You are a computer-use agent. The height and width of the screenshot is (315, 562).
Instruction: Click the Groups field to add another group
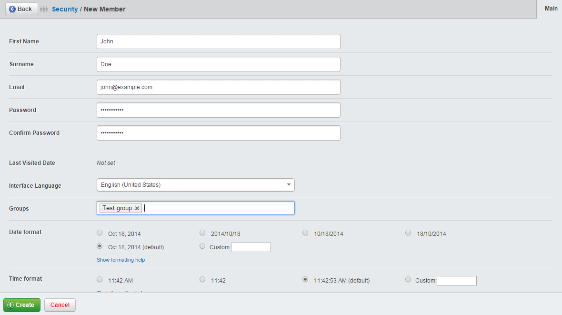pos(214,208)
